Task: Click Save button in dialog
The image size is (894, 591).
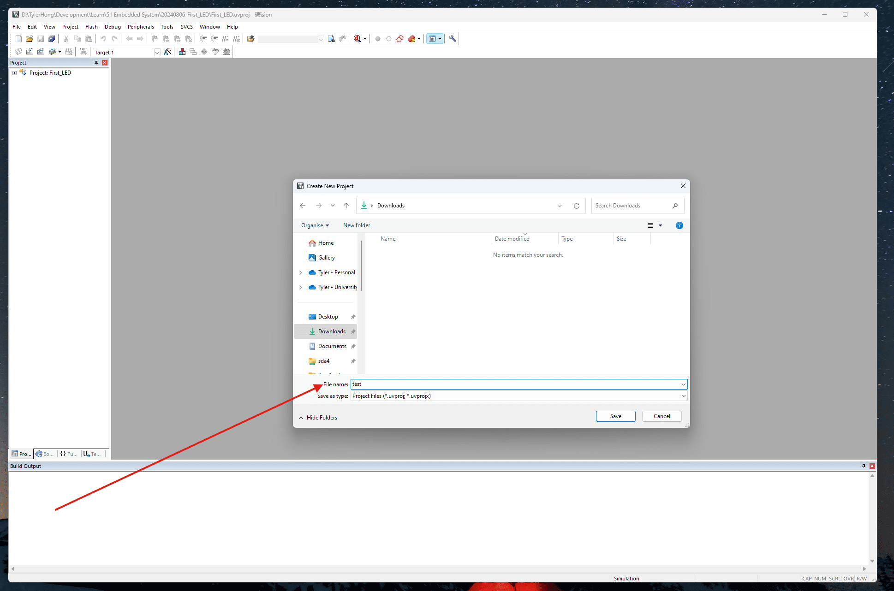Action: click(x=615, y=415)
